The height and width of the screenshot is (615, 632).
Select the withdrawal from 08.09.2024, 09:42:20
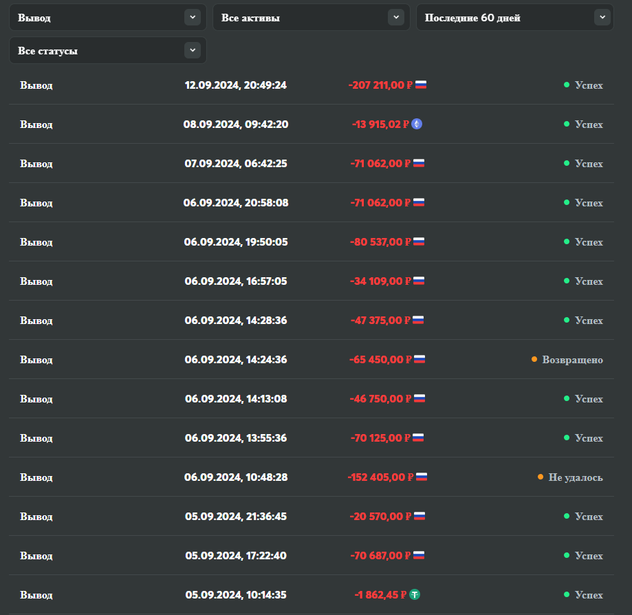tap(236, 125)
